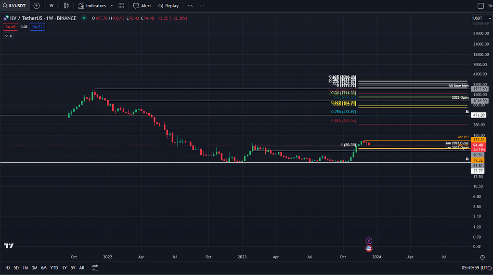493x275 pixels.
Task: Select the 1Y date range
Action: pos(64,268)
